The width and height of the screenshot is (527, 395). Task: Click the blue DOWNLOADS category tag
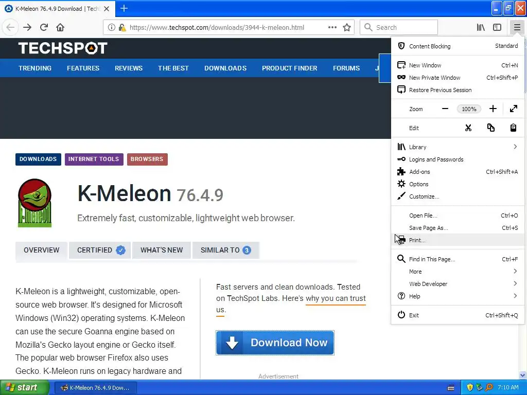[38, 159]
